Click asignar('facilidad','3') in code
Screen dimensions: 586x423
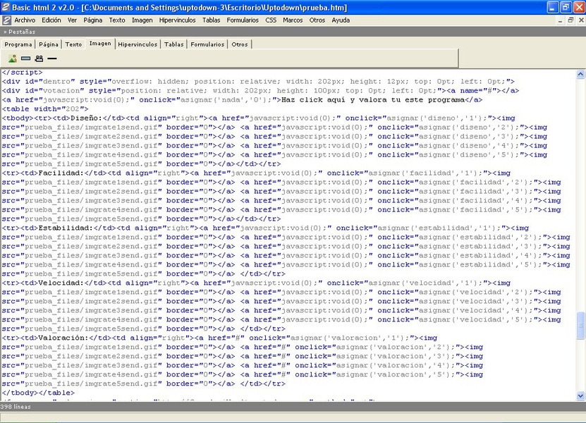473,191
